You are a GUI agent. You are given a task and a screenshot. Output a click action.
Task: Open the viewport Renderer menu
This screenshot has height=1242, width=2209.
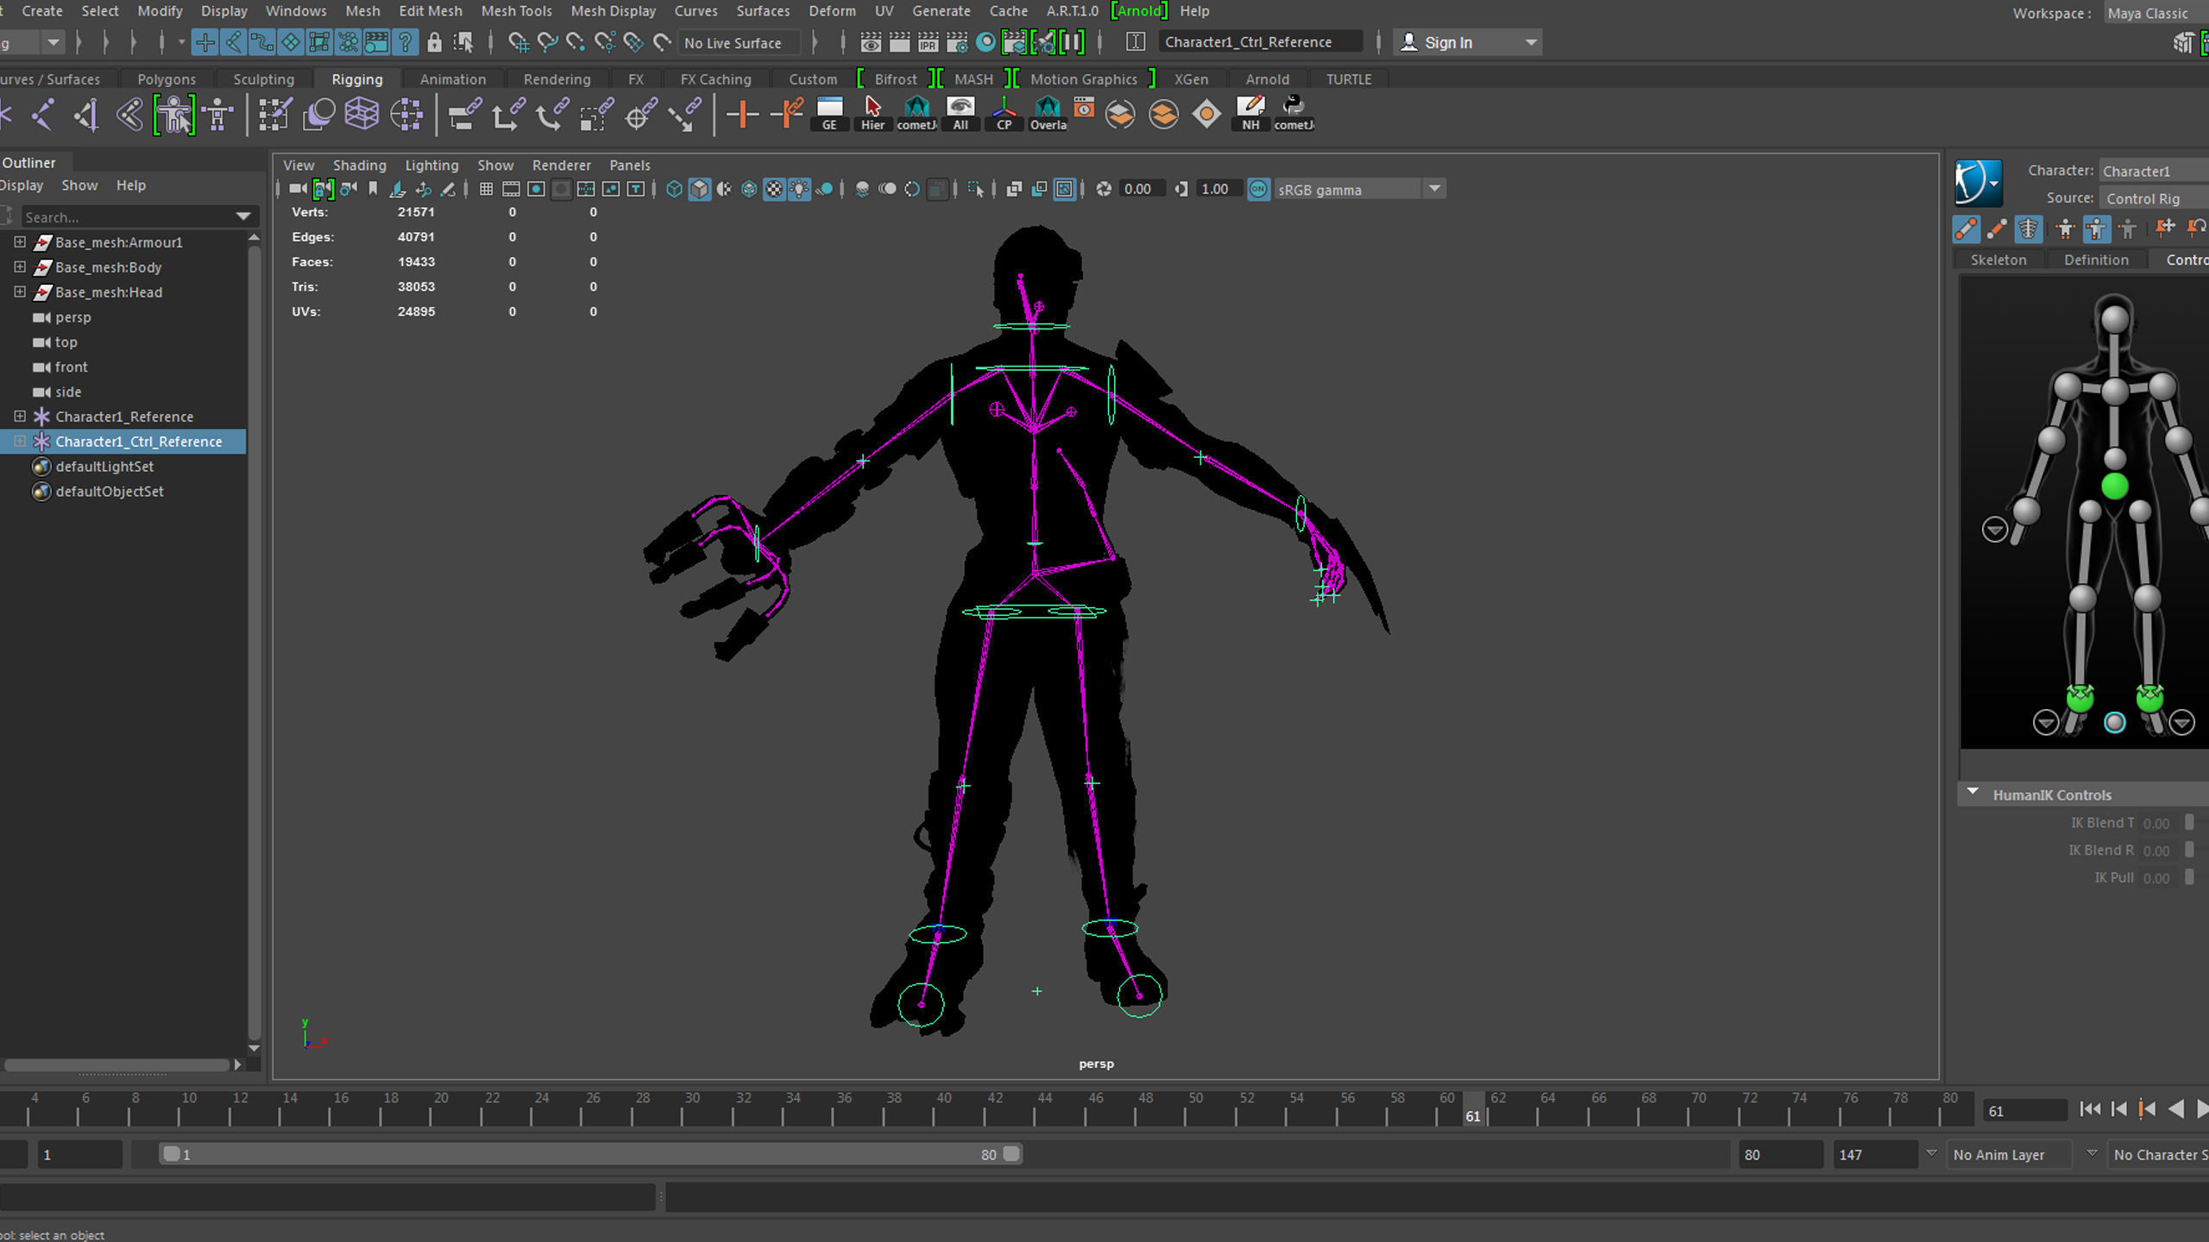[562, 165]
